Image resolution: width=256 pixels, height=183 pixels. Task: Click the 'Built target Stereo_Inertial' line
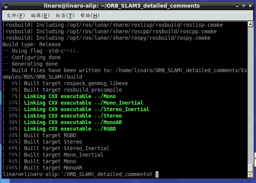tap(56, 148)
